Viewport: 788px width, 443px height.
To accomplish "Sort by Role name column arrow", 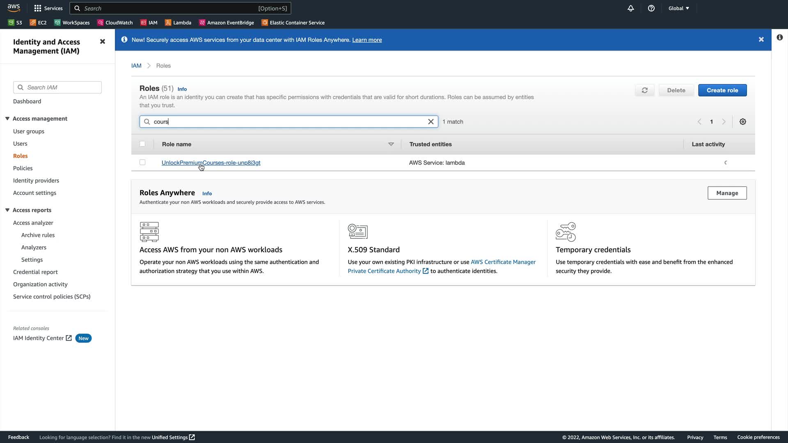I will pyautogui.click(x=391, y=144).
